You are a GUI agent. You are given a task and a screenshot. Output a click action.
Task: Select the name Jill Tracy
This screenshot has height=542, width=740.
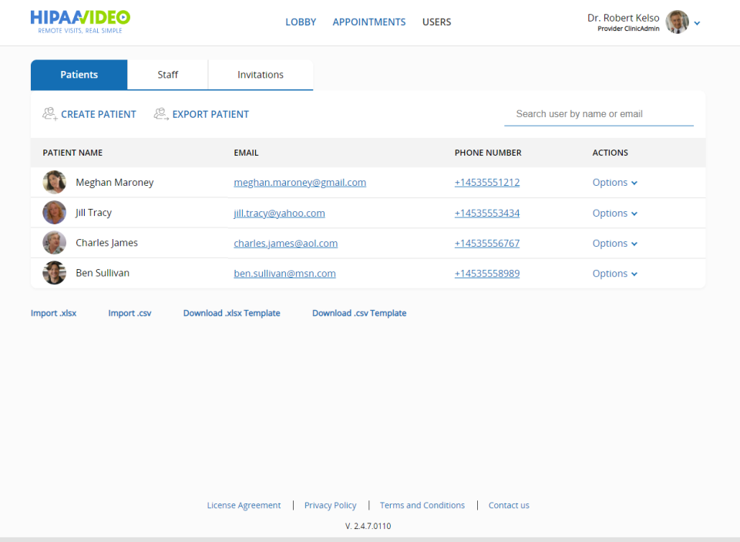tap(93, 213)
